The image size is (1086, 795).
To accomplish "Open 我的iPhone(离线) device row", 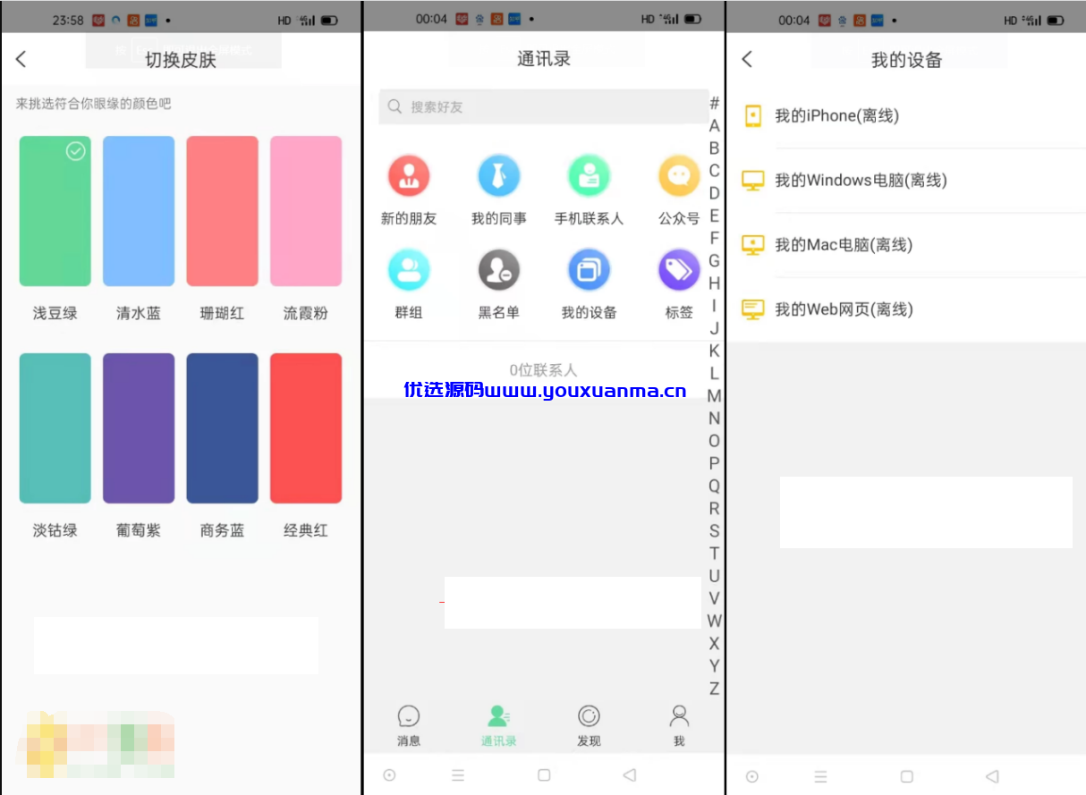I will (x=905, y=115).
